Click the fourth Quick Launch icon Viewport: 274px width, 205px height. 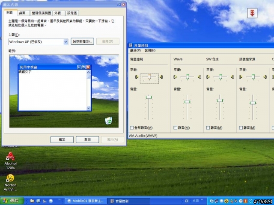[x=51, y=201]
